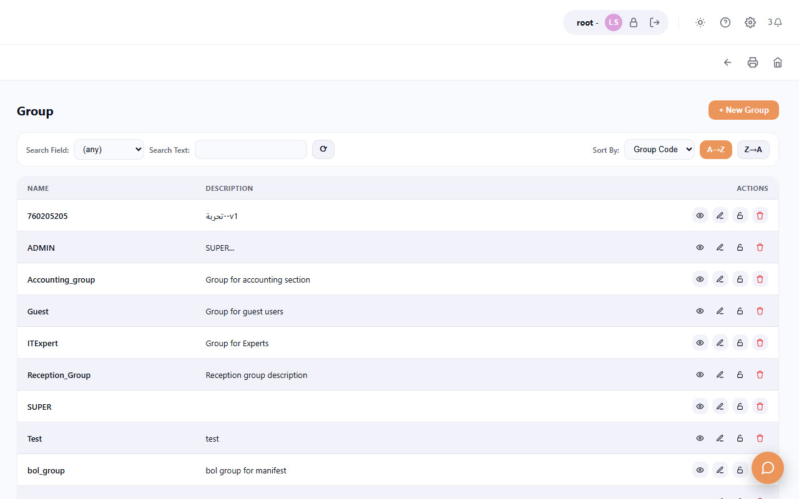This screenshot has width=799, height=499.
Task: View the Guest group with the eye icon
Action: tap(700, 311)
